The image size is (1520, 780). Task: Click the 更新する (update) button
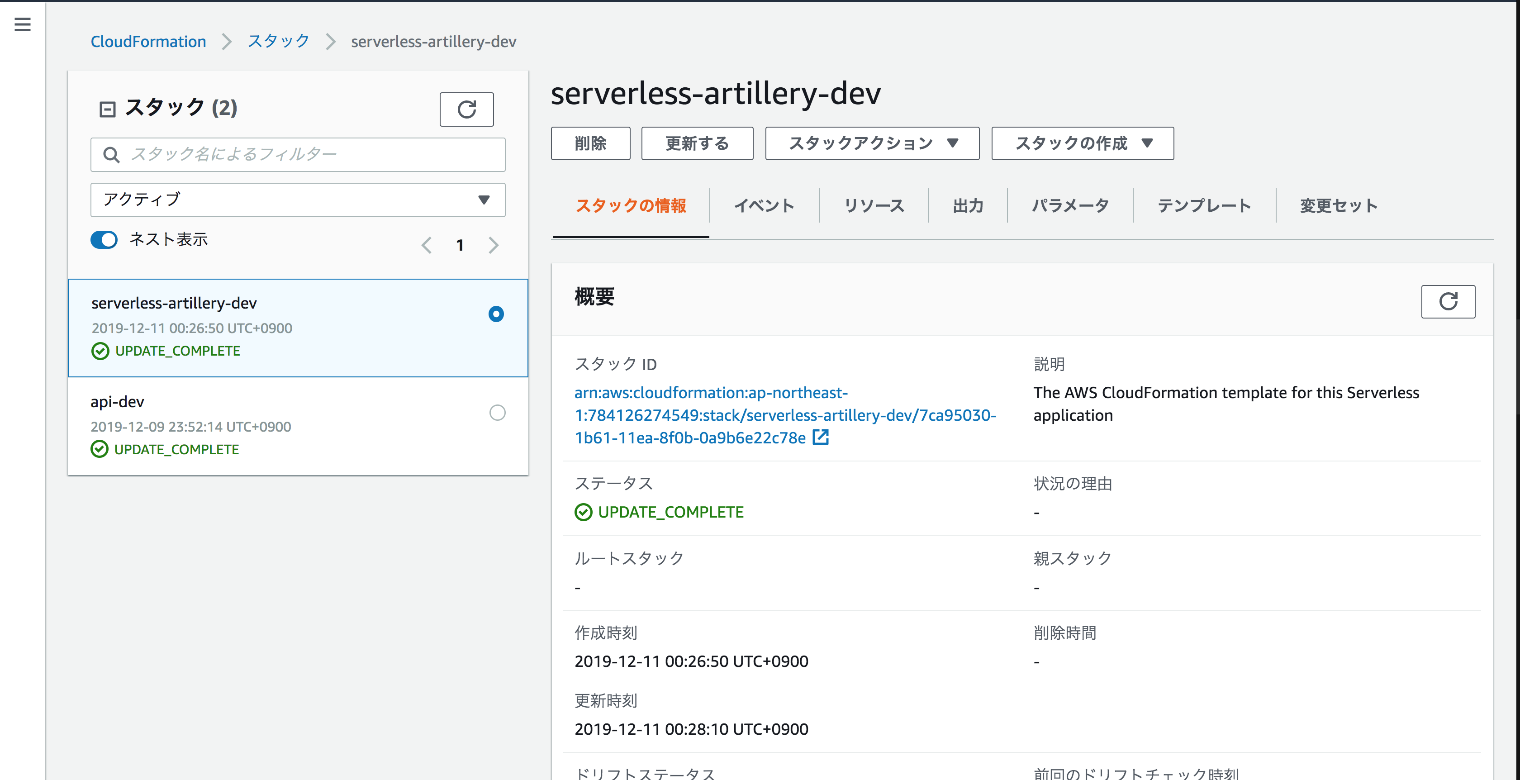pyautogui.click(x=697, y=143)
